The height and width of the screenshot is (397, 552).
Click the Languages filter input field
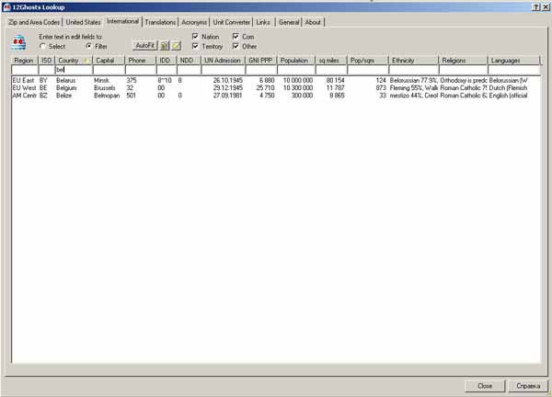tap(513, 70)
